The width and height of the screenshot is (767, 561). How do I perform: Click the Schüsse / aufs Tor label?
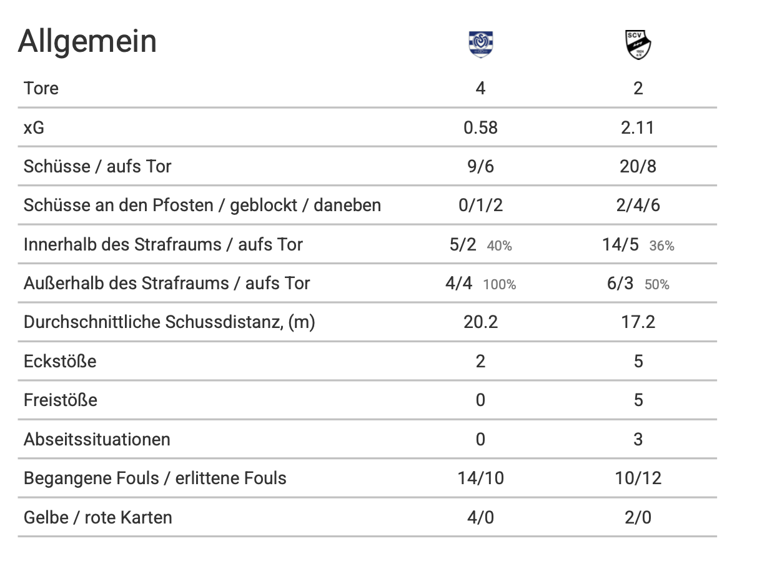97,166
